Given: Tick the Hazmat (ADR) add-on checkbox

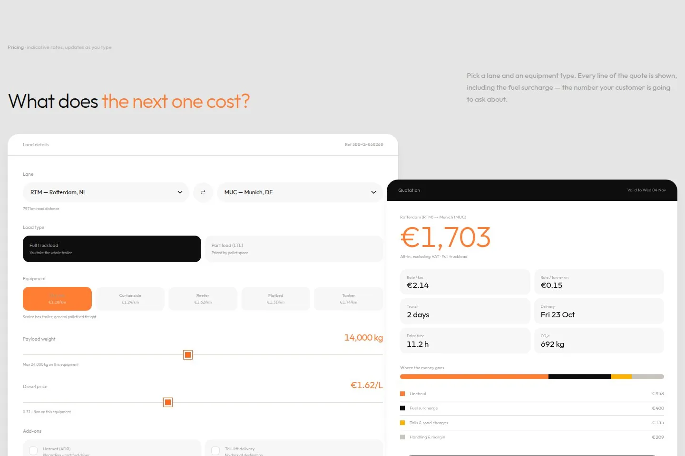Looking at the screenshot, I should [x=33, y=451].
